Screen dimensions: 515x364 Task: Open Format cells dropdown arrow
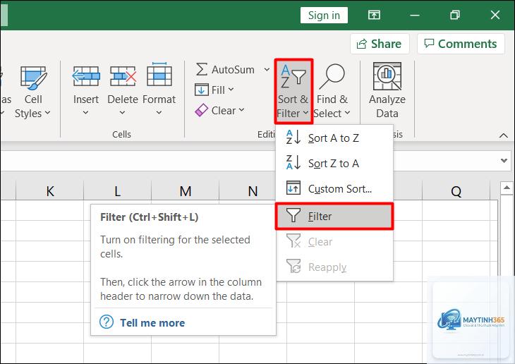[159, 112]
